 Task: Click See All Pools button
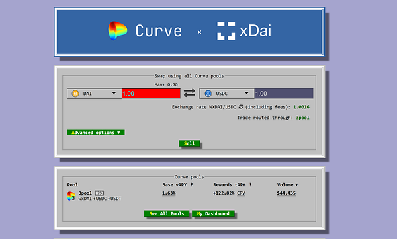(167, 213)
